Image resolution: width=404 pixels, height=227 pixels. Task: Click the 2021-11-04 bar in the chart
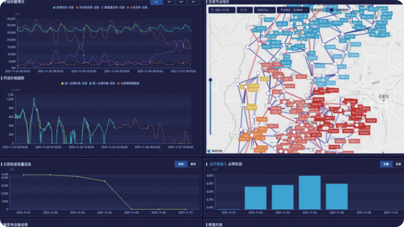tap(310, 193)
